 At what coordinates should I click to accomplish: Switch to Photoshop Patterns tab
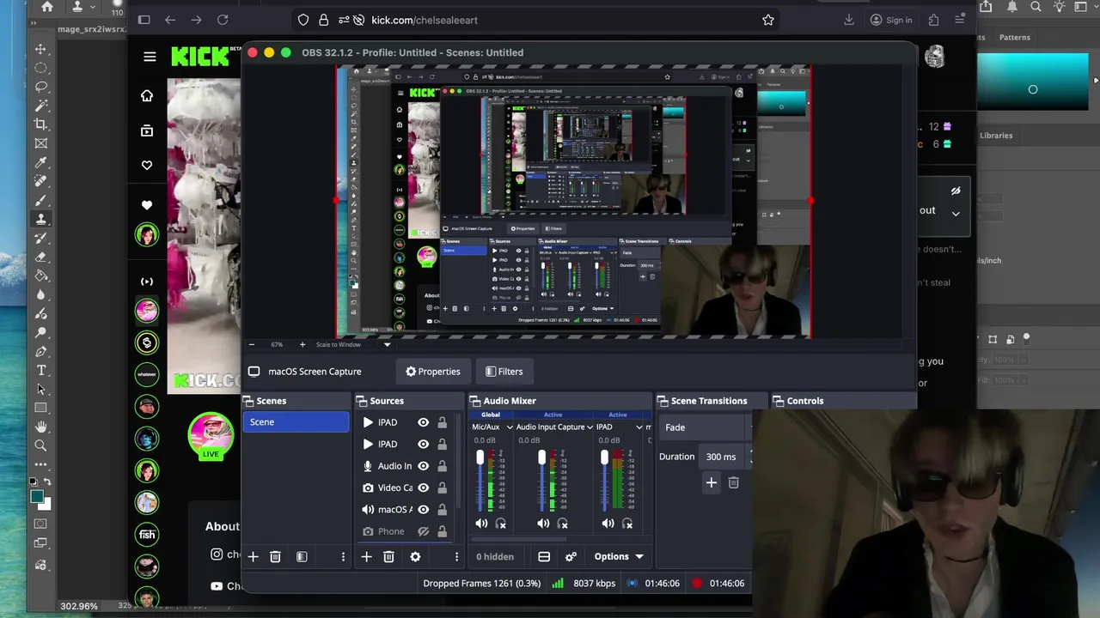1014,37
